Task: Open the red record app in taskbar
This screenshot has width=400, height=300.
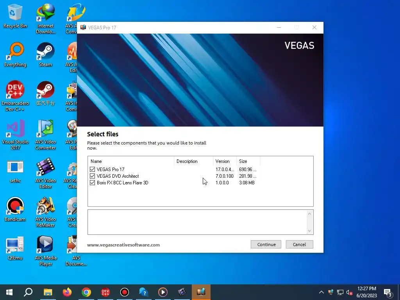Action: pos(125,292)
